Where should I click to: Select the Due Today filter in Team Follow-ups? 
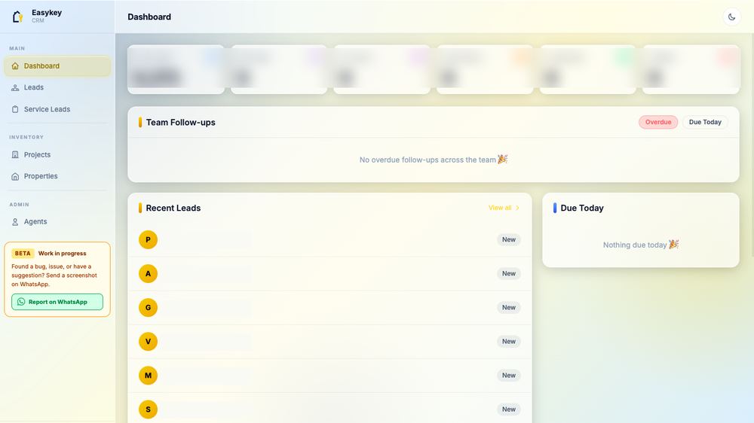tap(705, 122)
